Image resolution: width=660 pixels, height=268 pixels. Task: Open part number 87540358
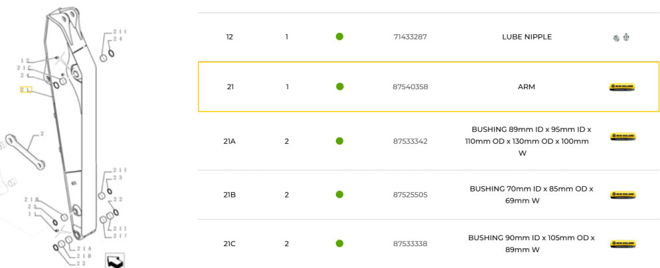[411, 86]
